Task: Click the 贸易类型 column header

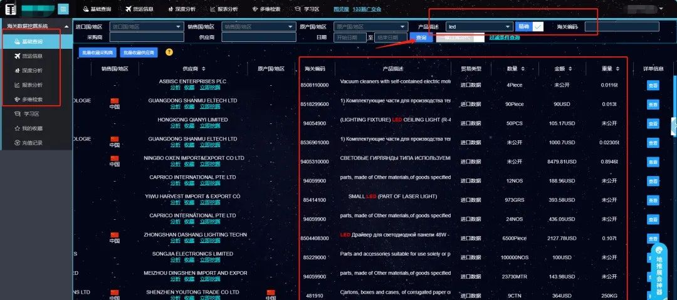Action: coord(471,69)
